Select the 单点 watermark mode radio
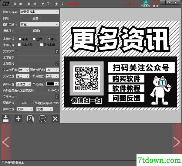Image resolution: width=182 pixels, height=166 pixels. pos(52,39)
